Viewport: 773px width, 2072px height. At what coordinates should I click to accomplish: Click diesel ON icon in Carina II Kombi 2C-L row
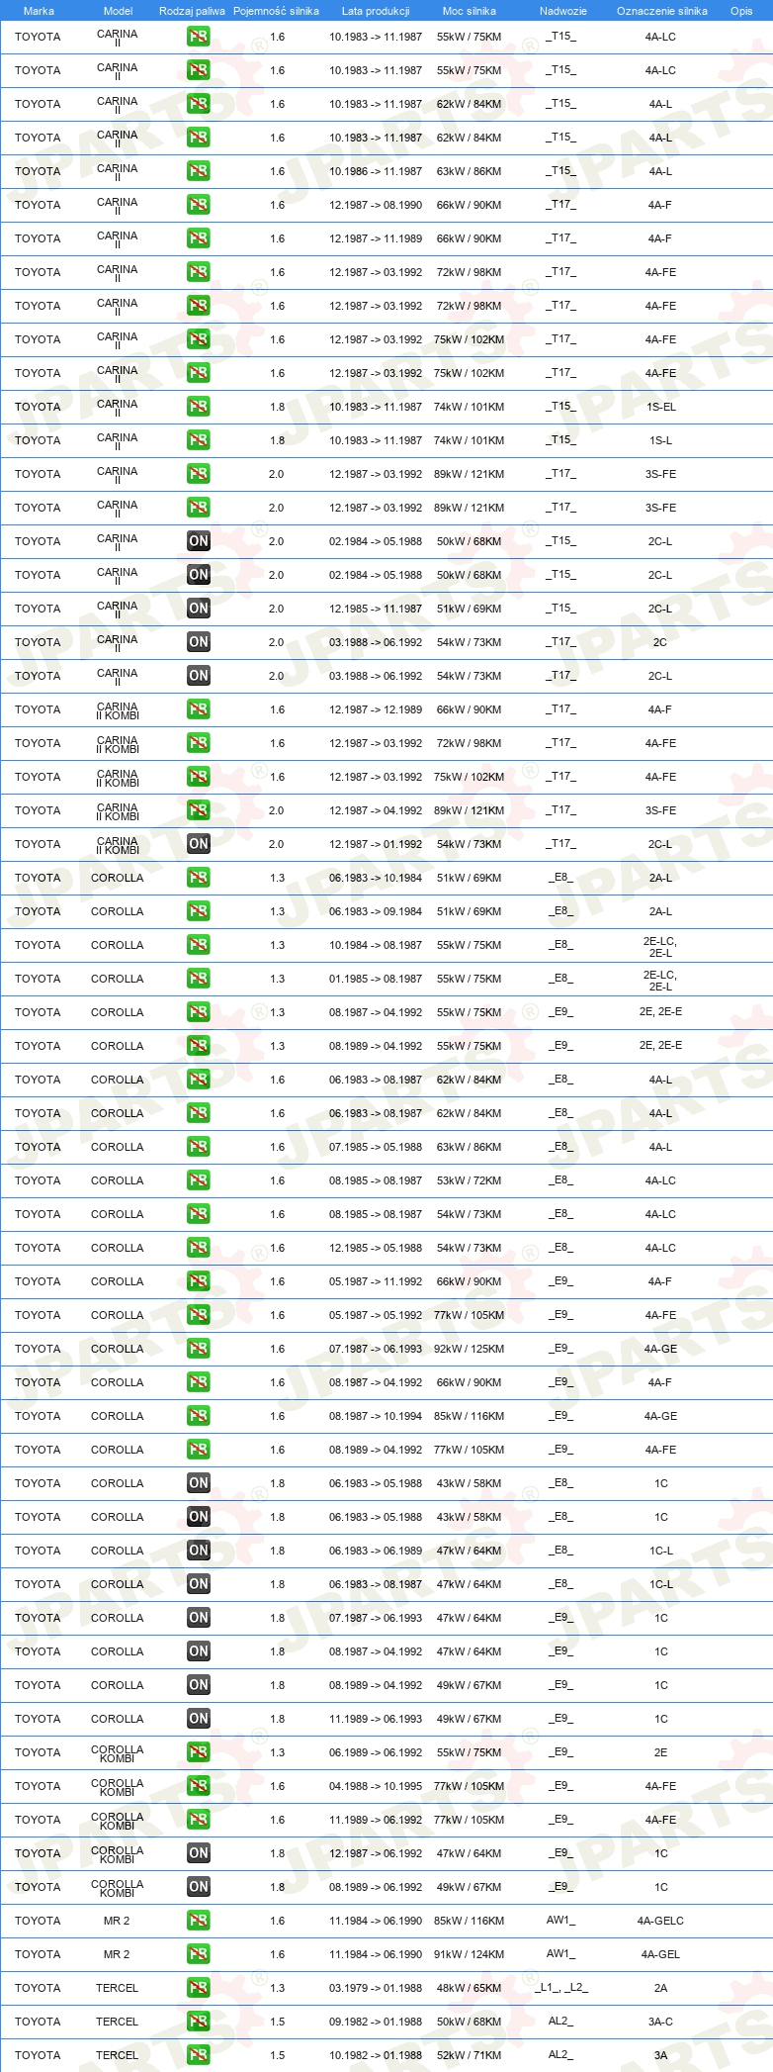(198, 844)
